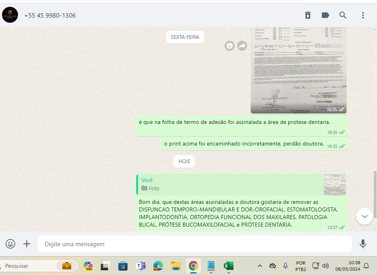Expand the hidden system tray icons chevron

tap(260, 266)
